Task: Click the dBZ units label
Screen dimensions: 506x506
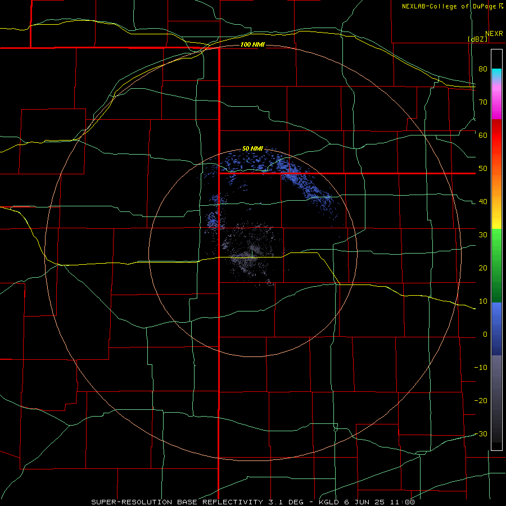Action: (x=477, y=39)
